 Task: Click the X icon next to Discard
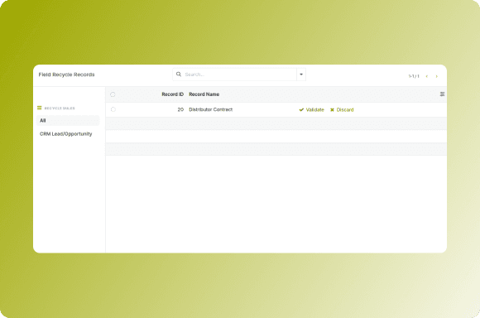point(332,109)
